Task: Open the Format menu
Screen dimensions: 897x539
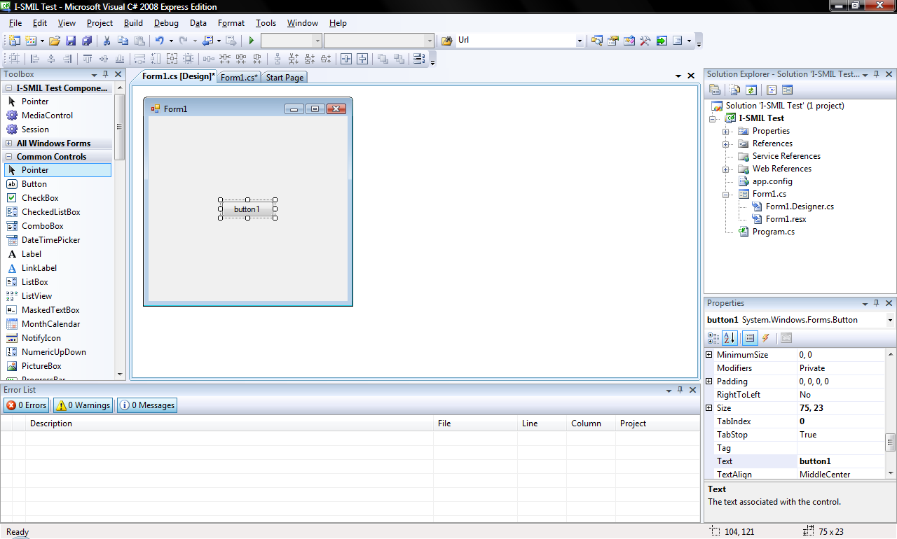Action: pyautogui.click(x=231, y=23)
